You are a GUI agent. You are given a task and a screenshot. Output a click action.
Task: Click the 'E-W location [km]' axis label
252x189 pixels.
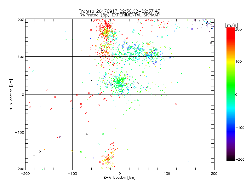pyautogui.click(x=120, y=178)
